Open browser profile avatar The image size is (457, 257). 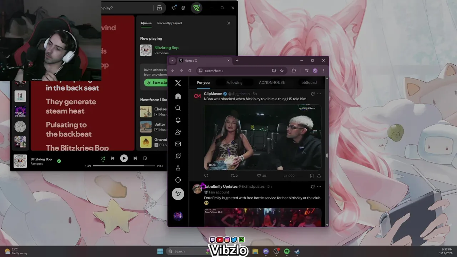point(315,71)
